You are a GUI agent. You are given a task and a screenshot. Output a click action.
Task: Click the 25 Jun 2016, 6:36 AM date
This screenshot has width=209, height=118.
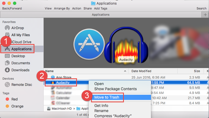point(148,77)
